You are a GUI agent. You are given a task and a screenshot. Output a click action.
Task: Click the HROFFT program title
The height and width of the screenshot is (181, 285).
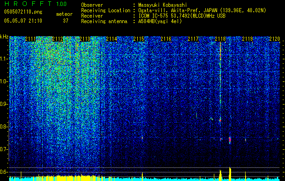(29, 4)
